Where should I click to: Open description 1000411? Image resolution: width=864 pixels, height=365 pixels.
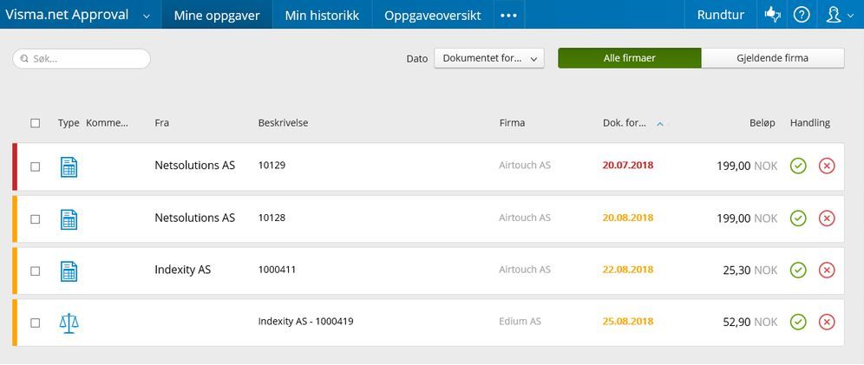(277, 270)
